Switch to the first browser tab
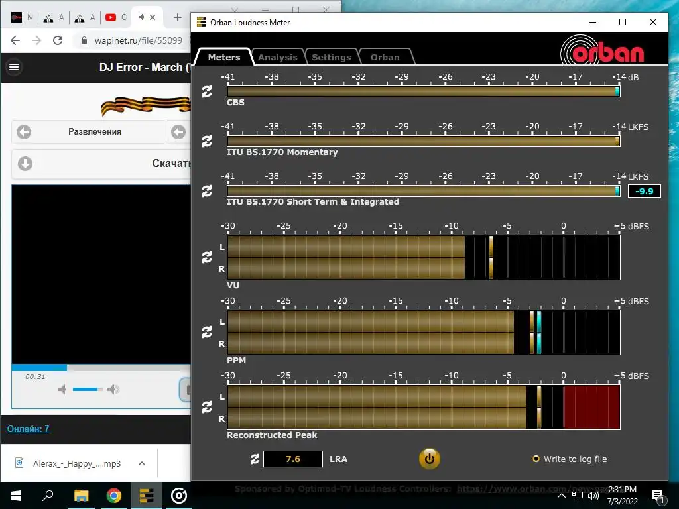This screenshot has width=679, height=509. 22,17
